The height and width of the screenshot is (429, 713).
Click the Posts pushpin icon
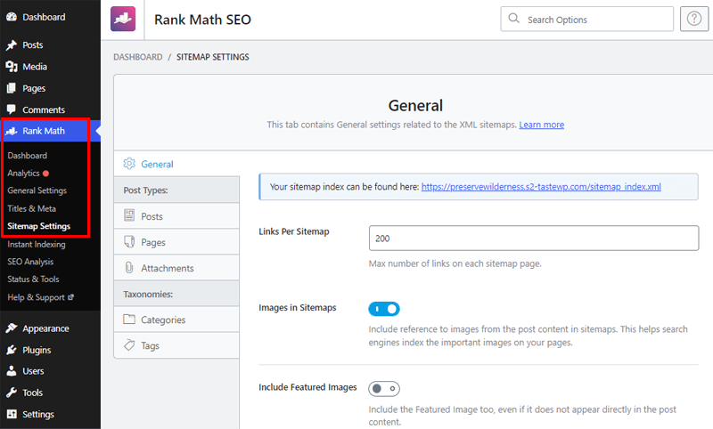12,45
